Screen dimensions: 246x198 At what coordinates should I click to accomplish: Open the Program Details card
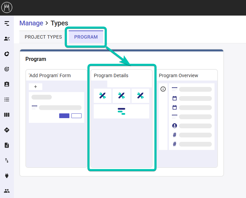point(121,118)
